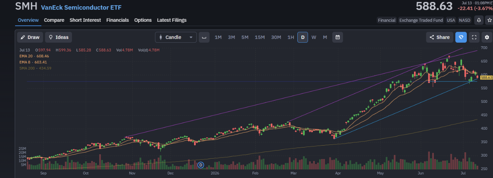The image size is (493, 178).
Task: Click the Financial sector tag
Action: coord(387,20)
